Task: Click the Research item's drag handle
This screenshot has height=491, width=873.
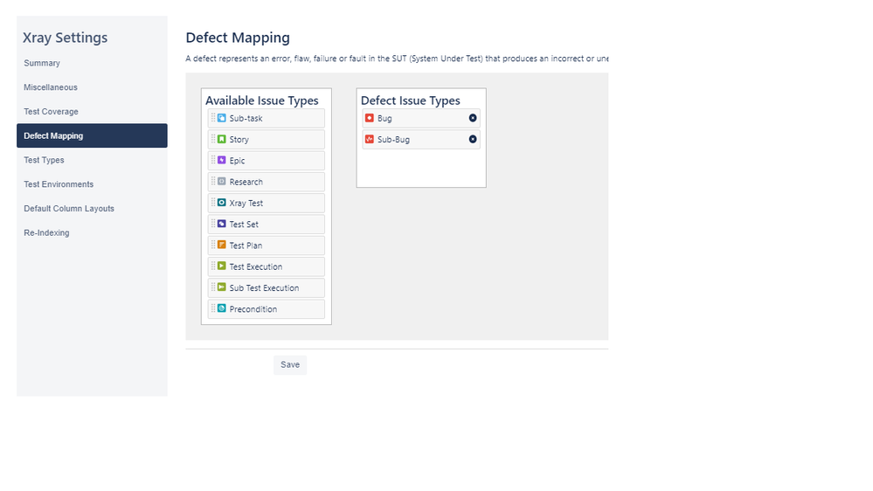Action: tap(213, 182)
